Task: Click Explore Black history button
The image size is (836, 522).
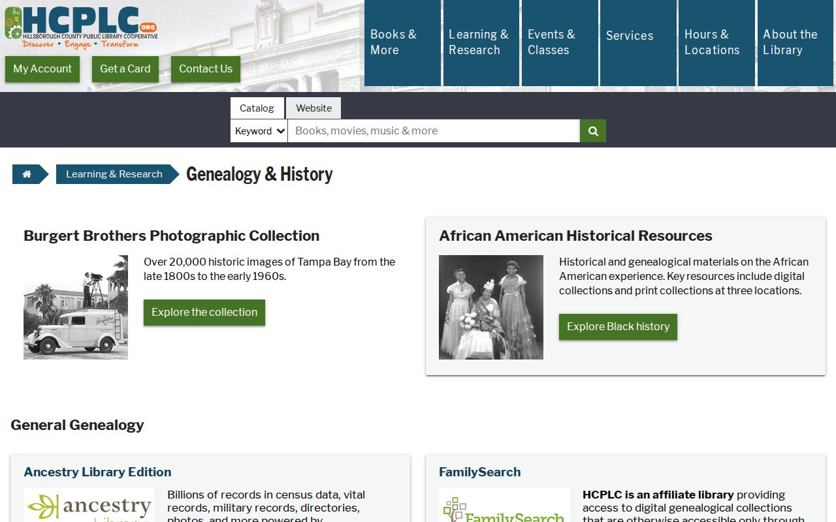Action: [x=618, y=327]
